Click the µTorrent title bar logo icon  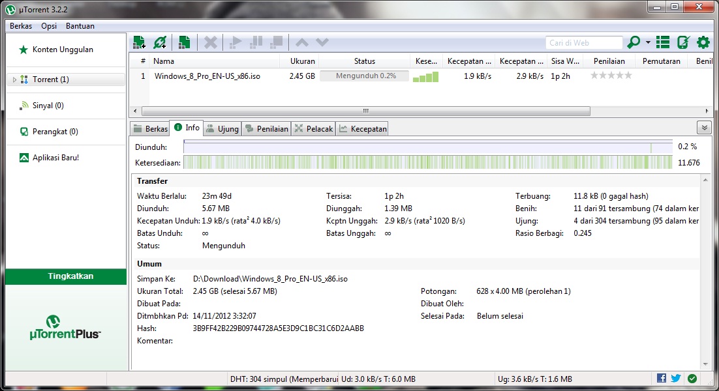(10, 9)
